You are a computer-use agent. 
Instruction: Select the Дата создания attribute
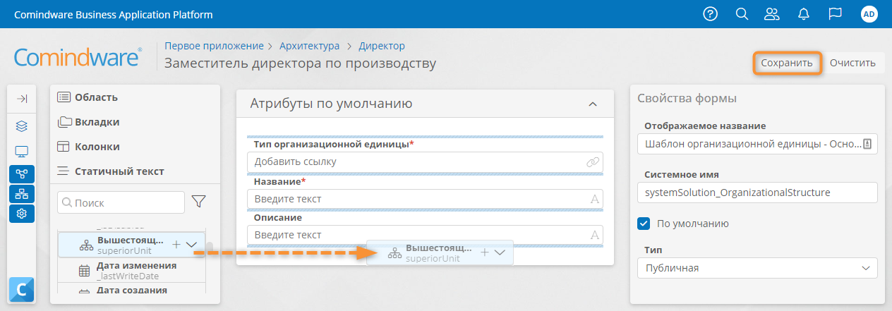131,289
